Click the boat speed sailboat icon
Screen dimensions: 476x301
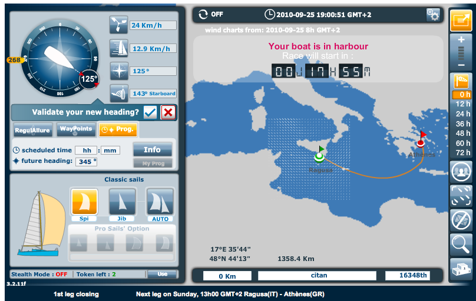pyautogui.click(x=119, y=48)
